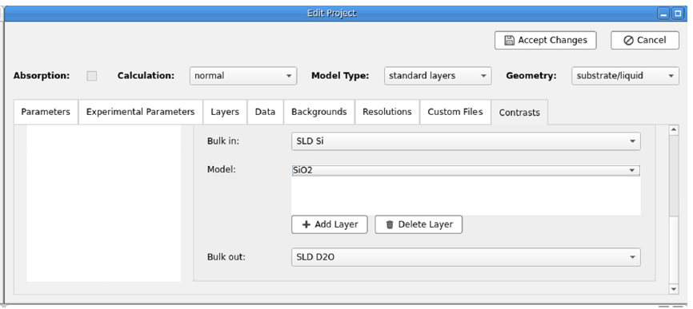This screenshot has width=693, height=309.
Task: Switch to the Layers tab
Action: (225, 112)
